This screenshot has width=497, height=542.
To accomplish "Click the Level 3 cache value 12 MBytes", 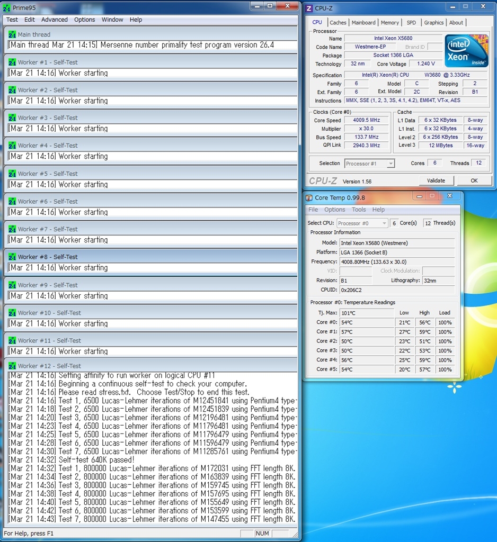I will (441, 146).
